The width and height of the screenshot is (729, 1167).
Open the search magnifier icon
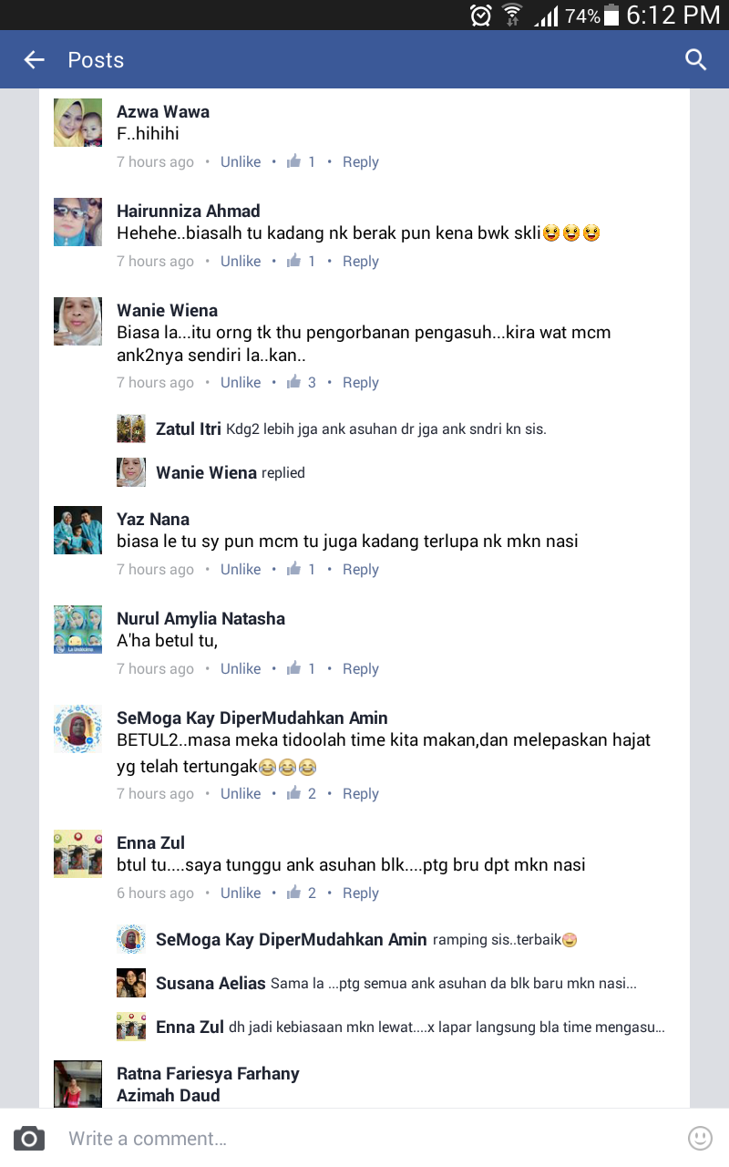pos(696,60)
